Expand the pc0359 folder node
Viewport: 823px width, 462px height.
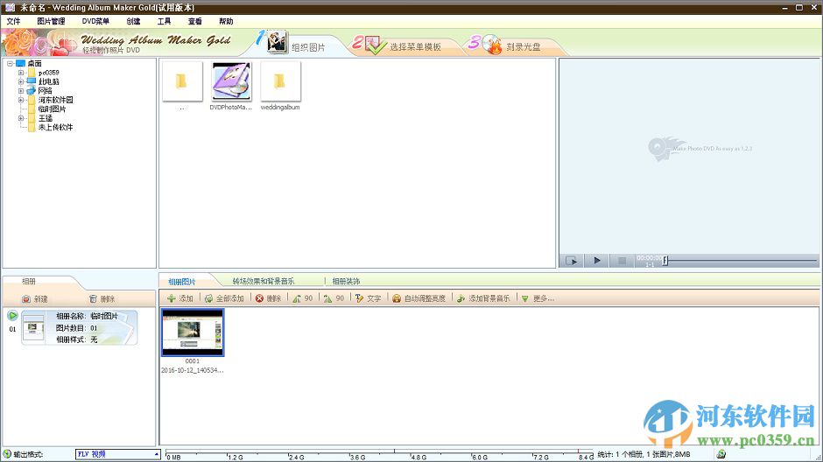coord(20,73)
